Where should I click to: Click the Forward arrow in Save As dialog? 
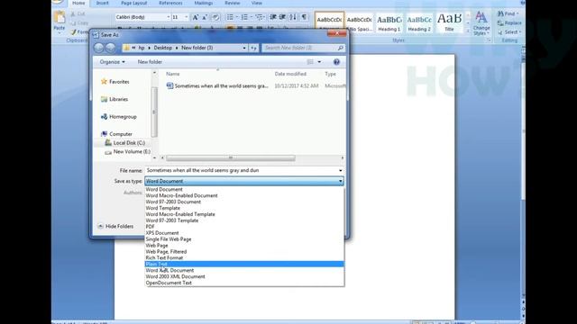110,48
